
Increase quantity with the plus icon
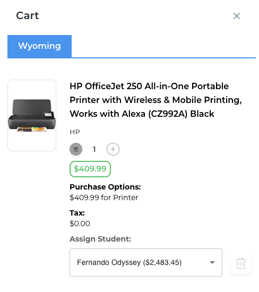point(113,149)
